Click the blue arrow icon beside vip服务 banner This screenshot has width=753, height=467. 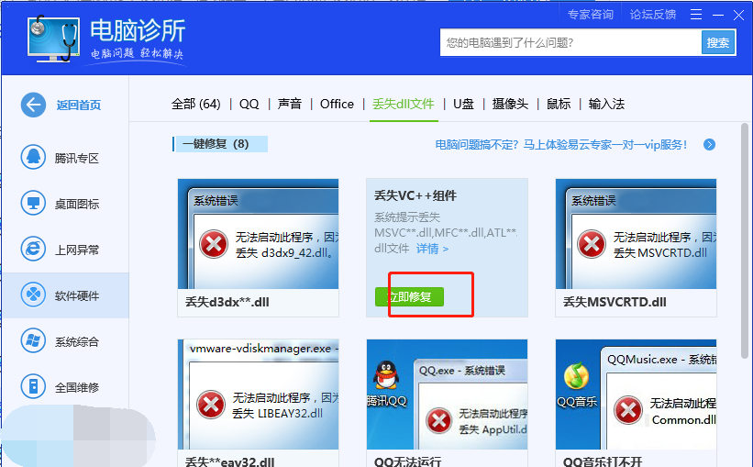[709, 145]
